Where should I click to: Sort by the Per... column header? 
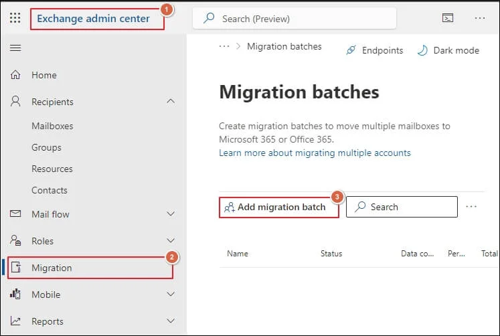click(456, 254)
